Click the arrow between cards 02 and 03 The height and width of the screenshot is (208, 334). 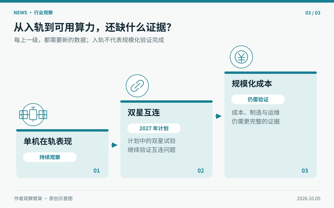coord(218,116)
